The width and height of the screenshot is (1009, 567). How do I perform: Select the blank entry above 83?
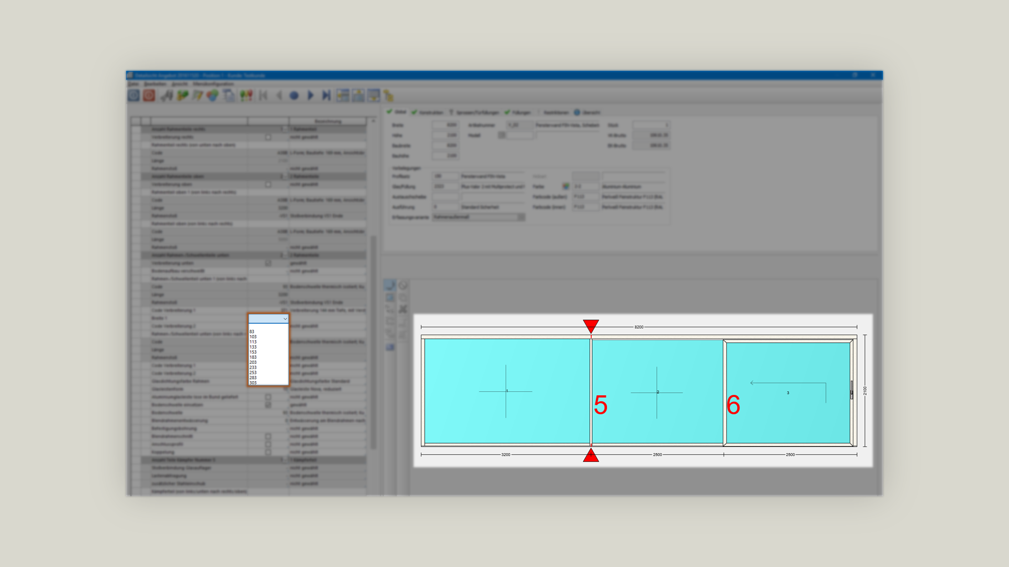pos(269,327)
